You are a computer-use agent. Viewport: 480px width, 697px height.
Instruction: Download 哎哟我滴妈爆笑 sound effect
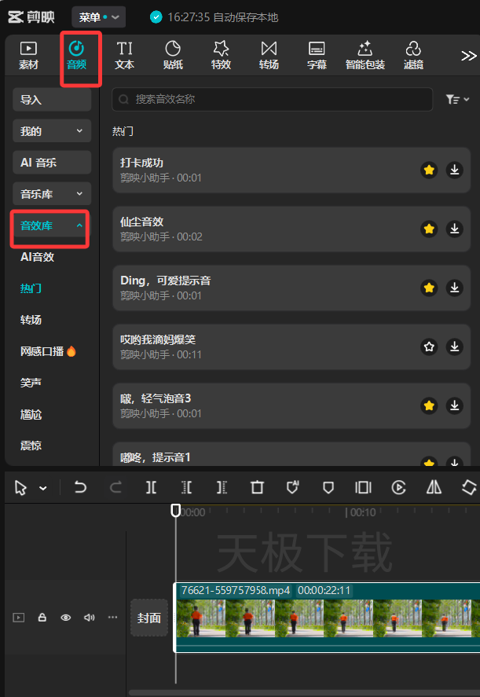coord(454,347)
